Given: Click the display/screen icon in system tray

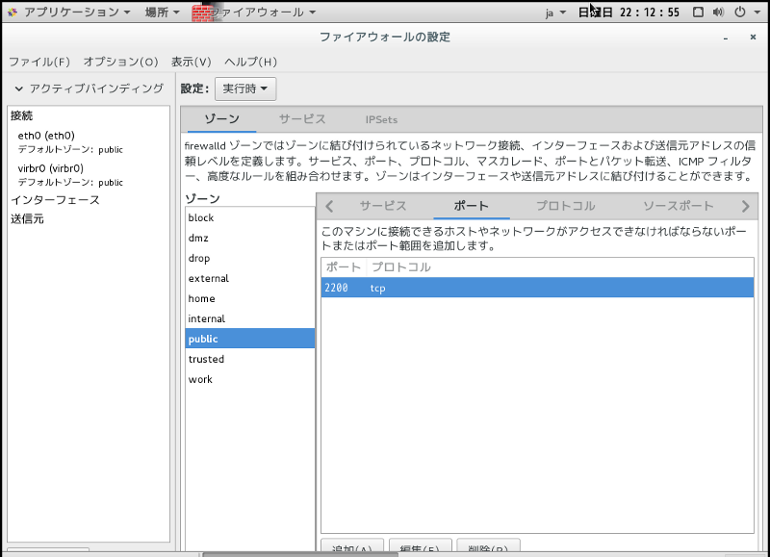Looking at the screenshot, I should click(x=698, y=13).
